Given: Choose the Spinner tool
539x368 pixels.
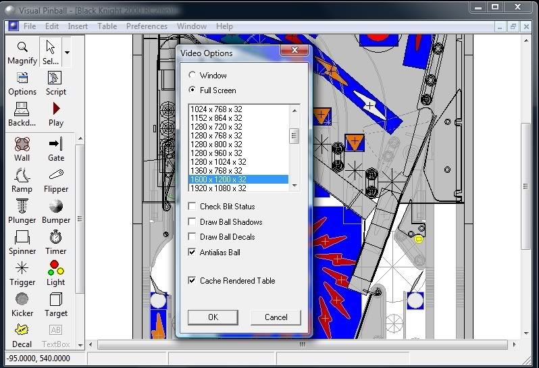Looking at the screenshot, I should click(x=22, y=240).
